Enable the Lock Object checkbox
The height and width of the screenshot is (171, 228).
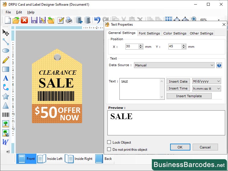coord(109,142)
